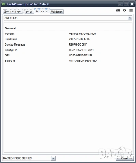The height and width of the screenshot is (163, 136).
Task: Take a screenshot with the camera icon
Action: coord(118,10)
